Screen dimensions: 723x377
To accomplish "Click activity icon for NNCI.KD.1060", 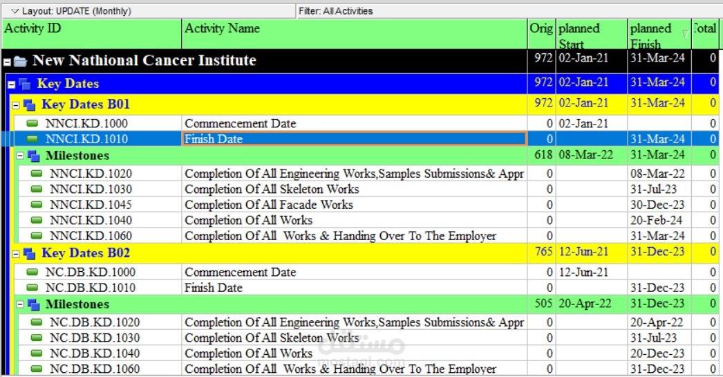I will coord(37,236).
